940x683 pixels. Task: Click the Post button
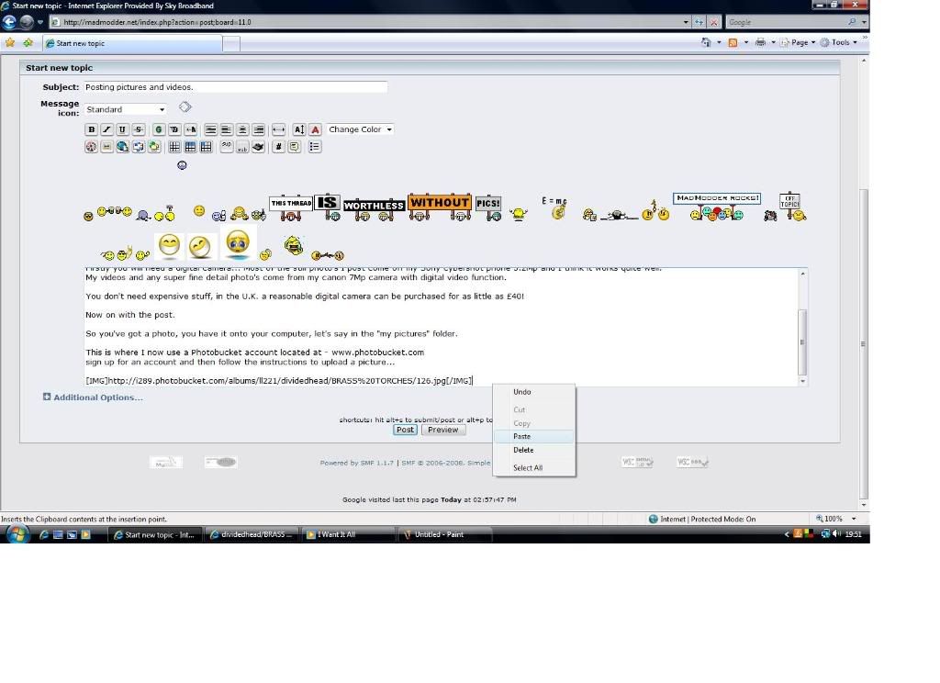click(405, 430)
